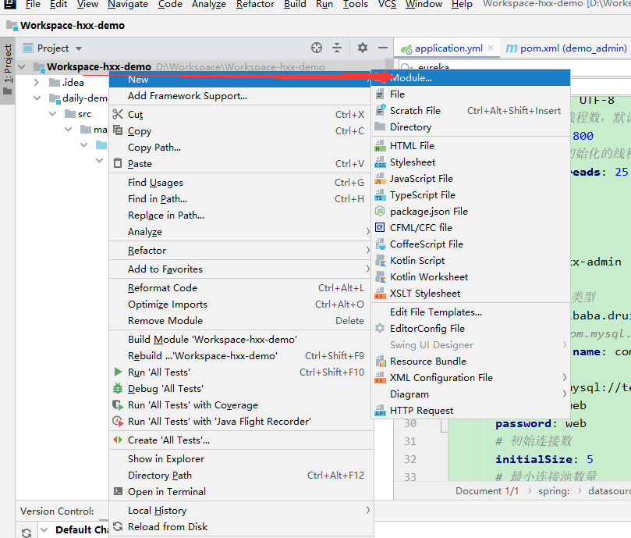This screenshot has height=538, width=631.
Task: Close the application.yml tab
Action: coord(491,48)
